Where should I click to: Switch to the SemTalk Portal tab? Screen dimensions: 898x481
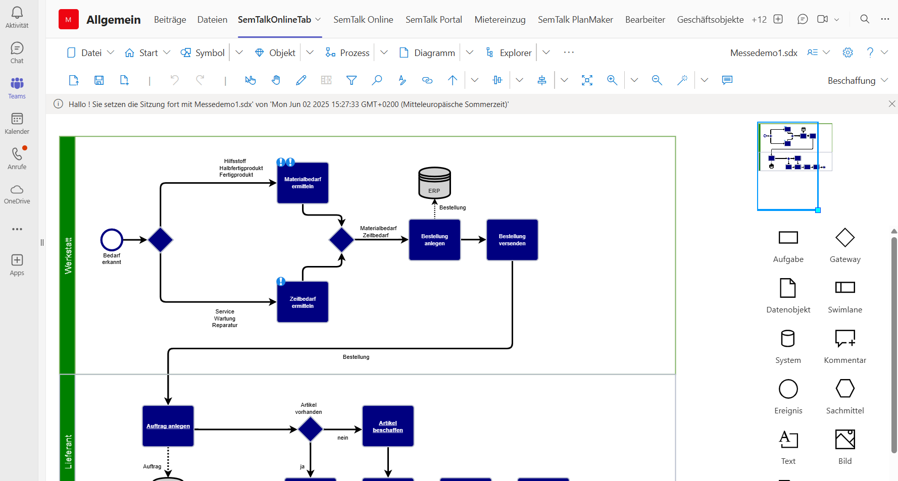click(x=434, y=19)
